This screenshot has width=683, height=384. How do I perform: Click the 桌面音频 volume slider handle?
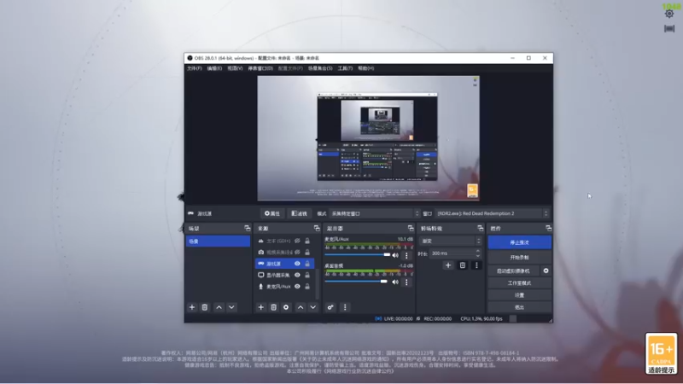(x=383, y=282)
